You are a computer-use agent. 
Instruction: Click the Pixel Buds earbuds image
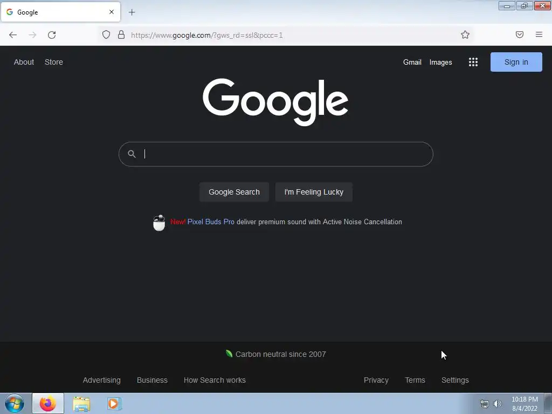click(159, 223)
